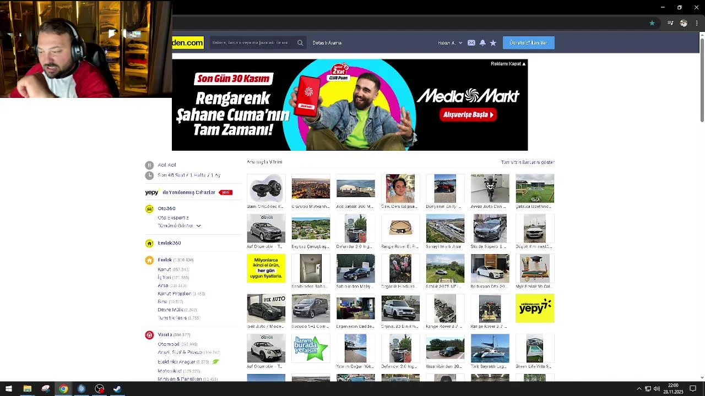Click the Acil Acil exclamation icon
The image size is (705, 396).
coord(149,165)
